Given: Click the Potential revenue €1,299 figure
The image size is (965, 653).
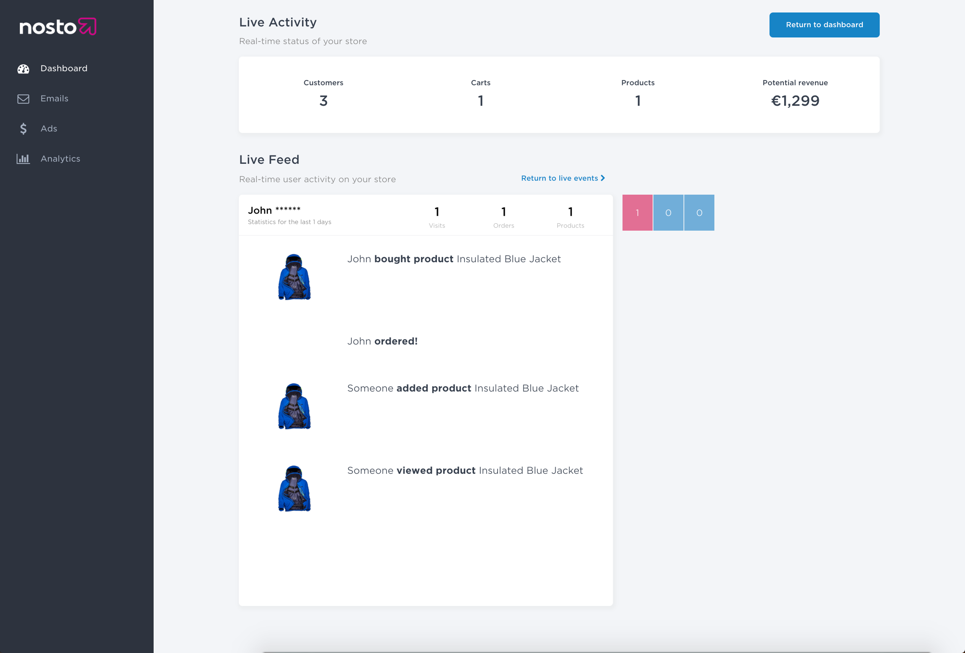Looking at the screenshot, I should (795, 101).
